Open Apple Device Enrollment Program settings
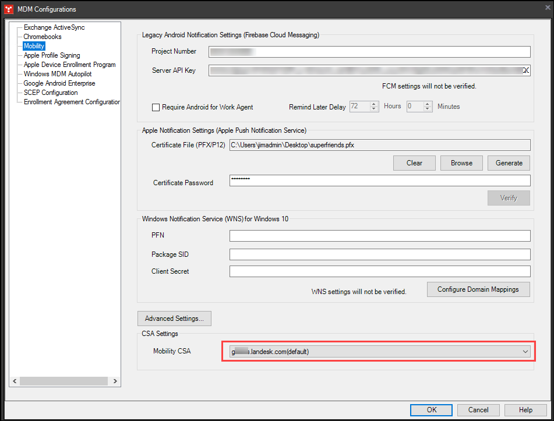Image resolution: width=554 pixels, height=421 pixels. click(x=69, y=64)
